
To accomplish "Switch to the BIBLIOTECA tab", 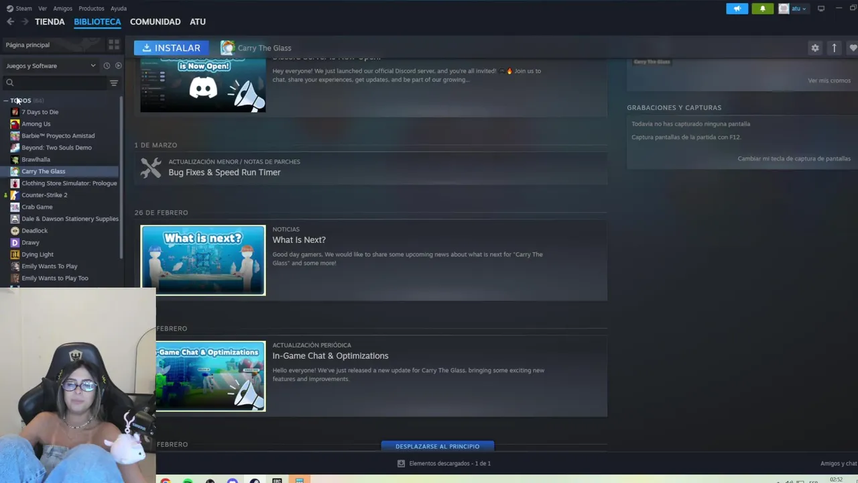I will coord(97,21).
